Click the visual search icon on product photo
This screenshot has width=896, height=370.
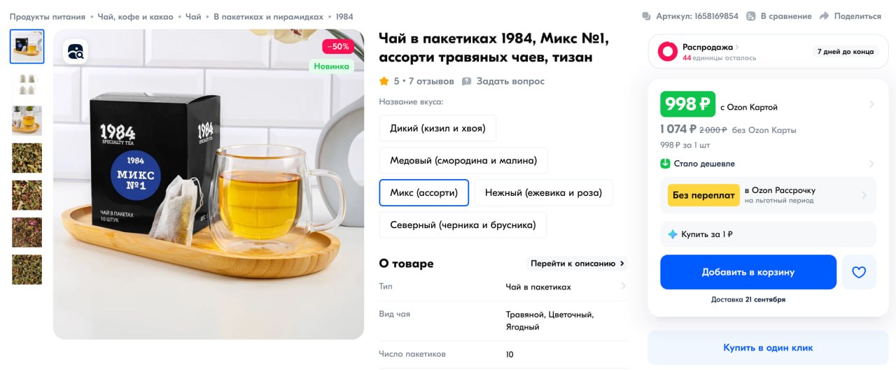click(x=75, y=52)
